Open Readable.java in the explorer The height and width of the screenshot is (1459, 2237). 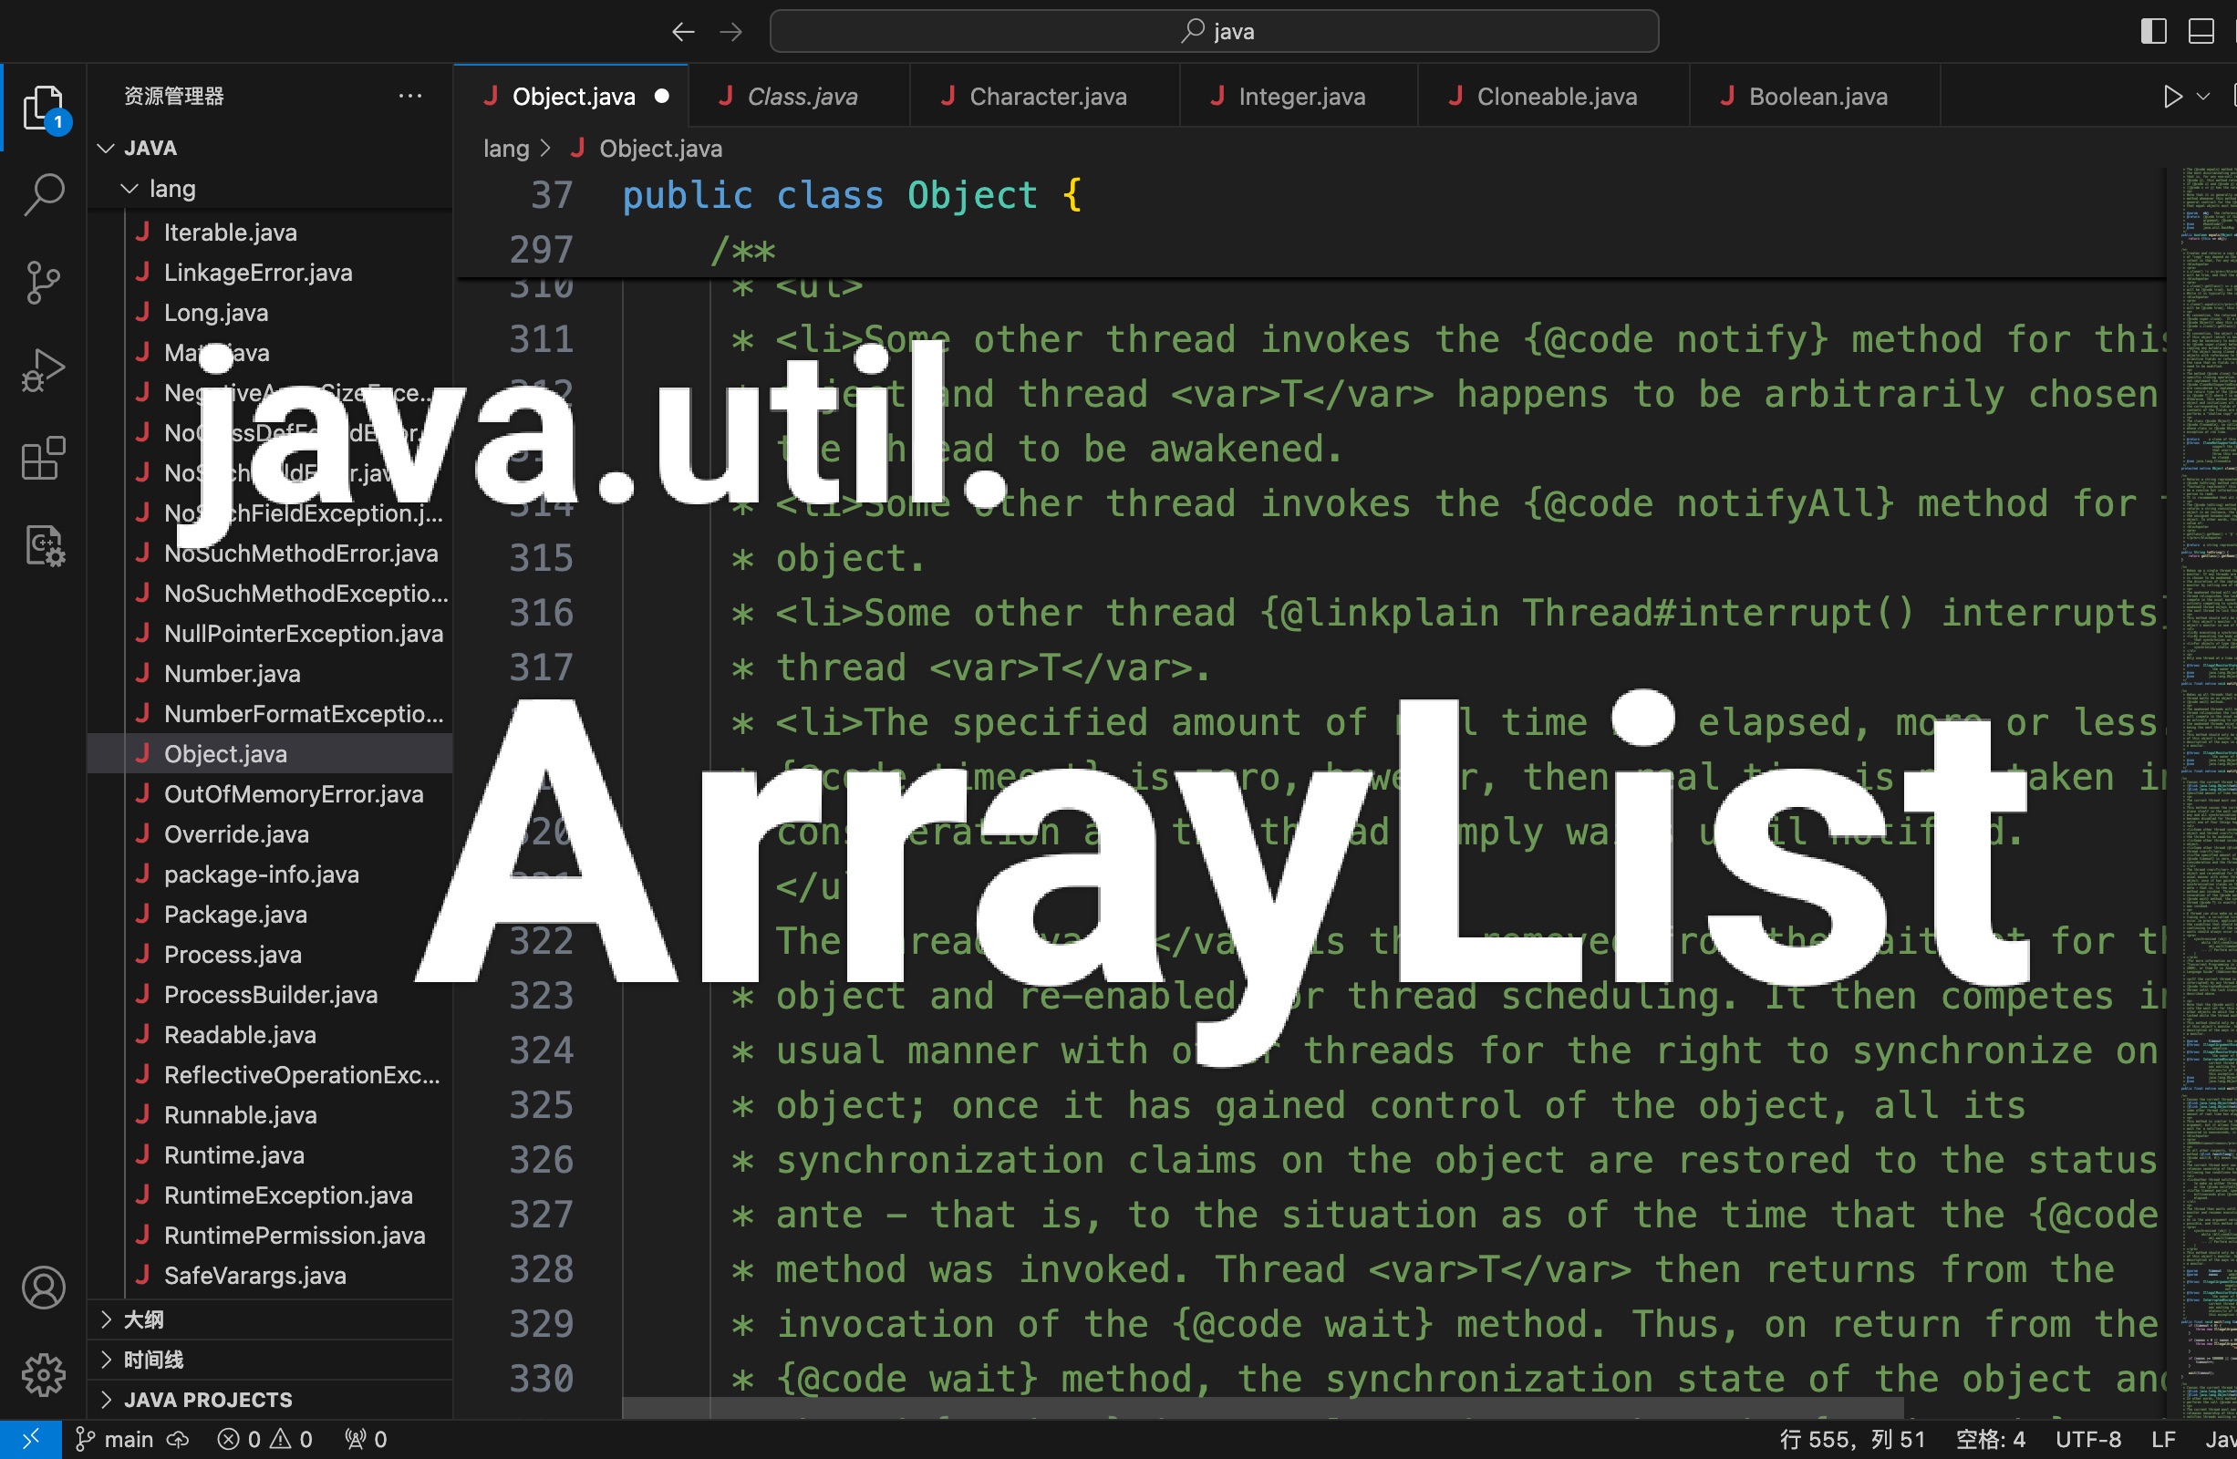tap(270, 1034)
